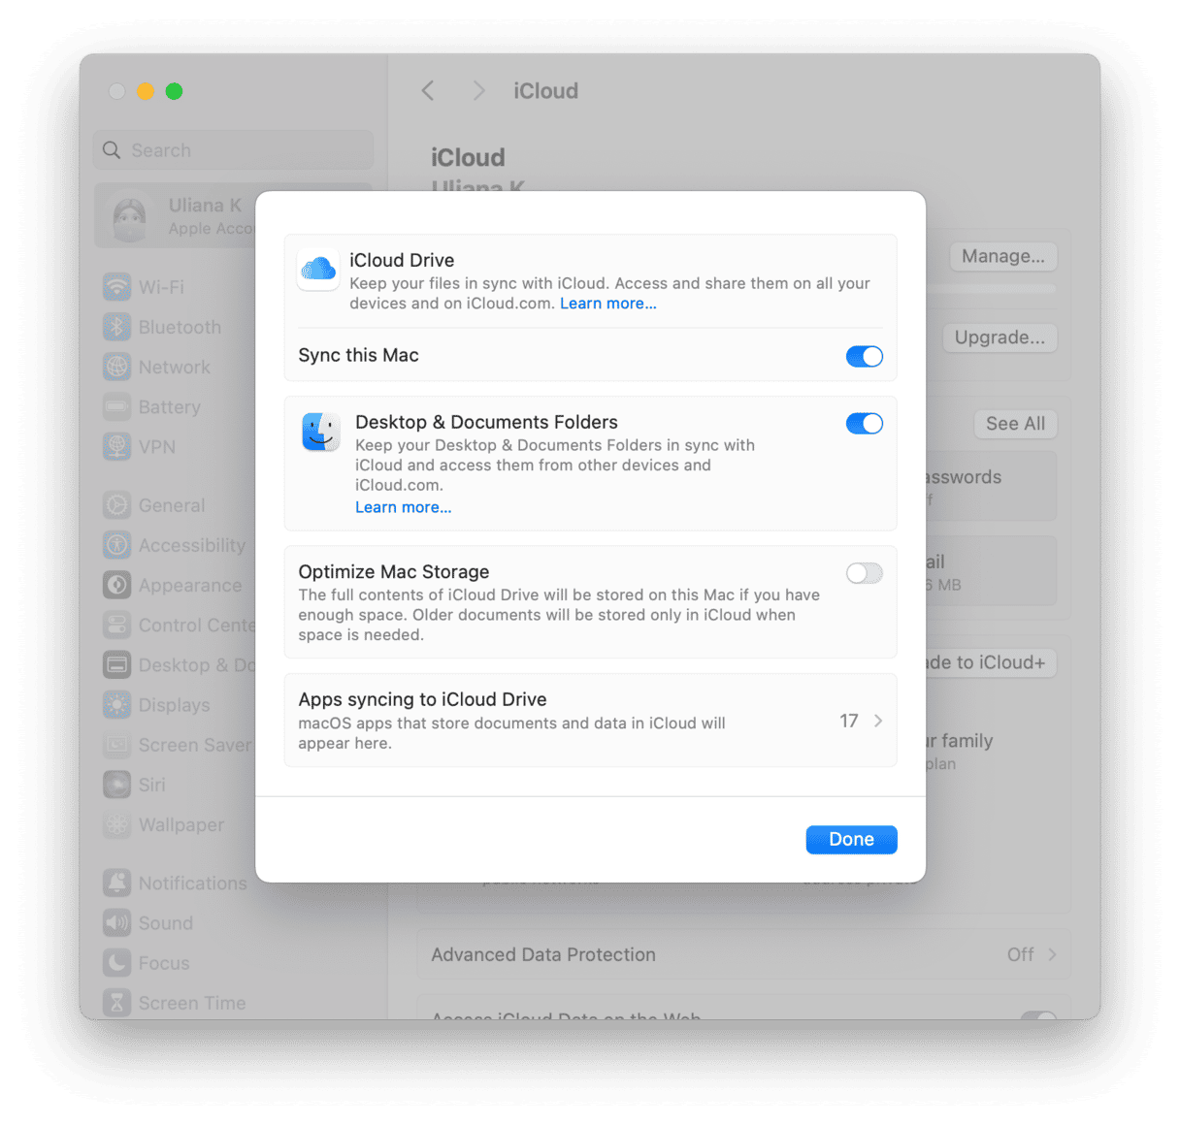The width and height of the screenshot is (1180, 1125).
Task: Select the General gear icon in sidebar
Action: [x=117, y=505]
